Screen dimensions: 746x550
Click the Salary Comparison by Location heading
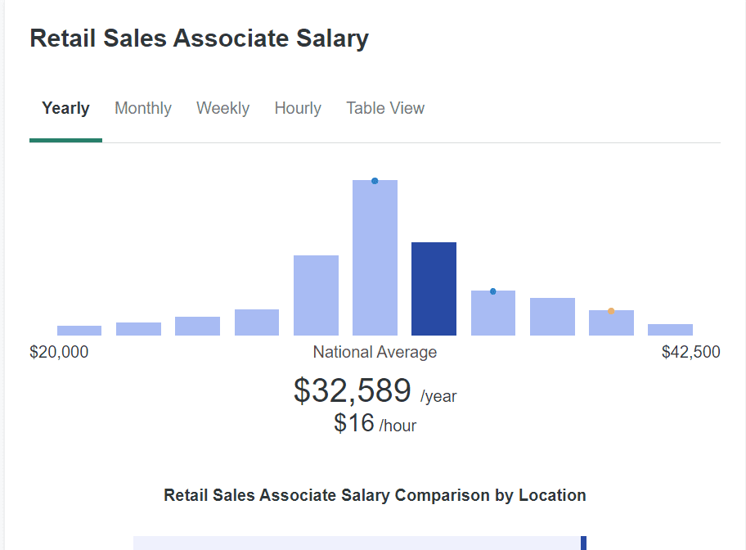375,495
